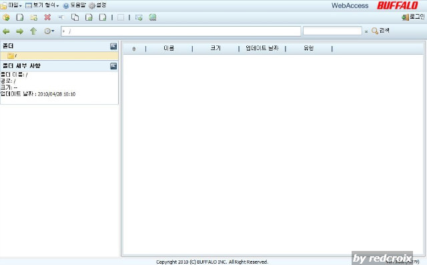The width and height of the screenshot is (427, 265).
Task: Go back with the left green arrow
Action: tap(6, 31)
